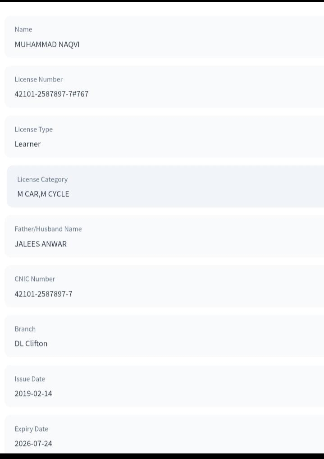Select the Learner license type value
The width and height of the screenshot is (324, 459).
click(27, 144)
